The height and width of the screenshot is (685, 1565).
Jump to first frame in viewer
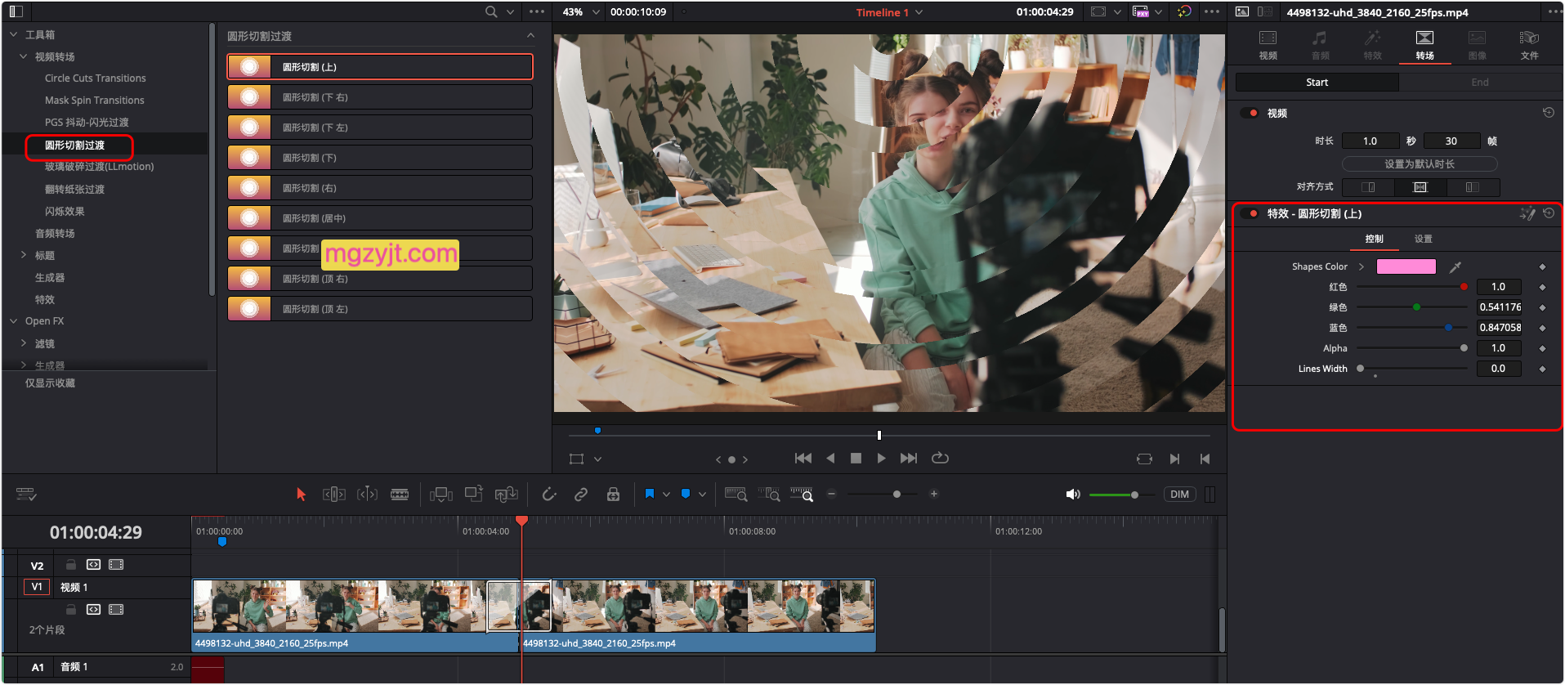pyautogui.click(x=803, y=459)
